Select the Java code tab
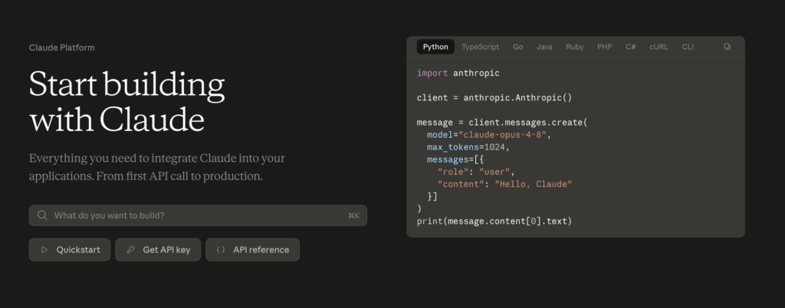Image resolution: width=785 pixels, height=308 pixels. click(544, 47)
